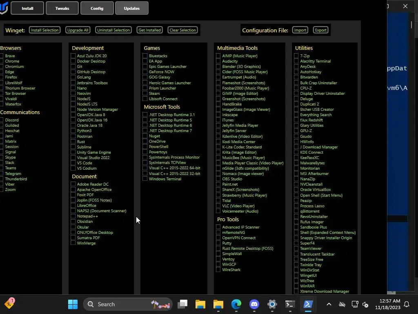Open the Terminal icon in taskbar
This screenshot has width=418, height=314.
tap(290, 304)
